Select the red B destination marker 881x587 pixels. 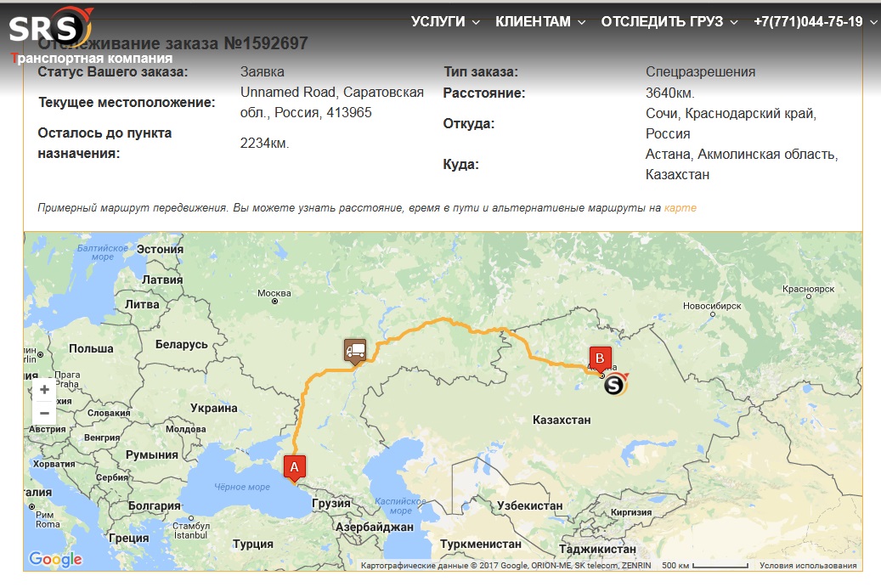tap(600, 359)
